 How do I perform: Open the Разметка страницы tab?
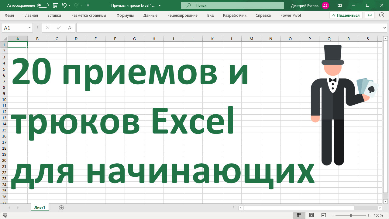pyautogui.click(x=89, y=15)
